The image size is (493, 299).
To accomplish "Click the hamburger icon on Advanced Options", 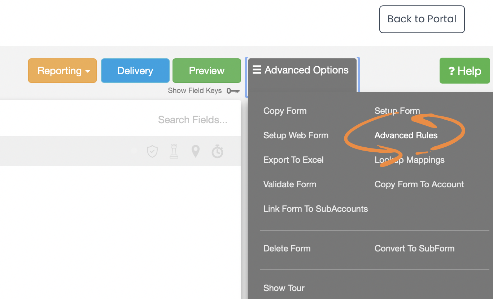I will pos(257,70).
